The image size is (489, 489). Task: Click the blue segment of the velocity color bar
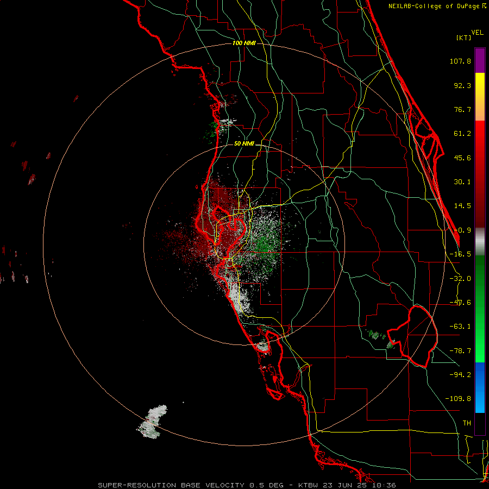[480, 387]
